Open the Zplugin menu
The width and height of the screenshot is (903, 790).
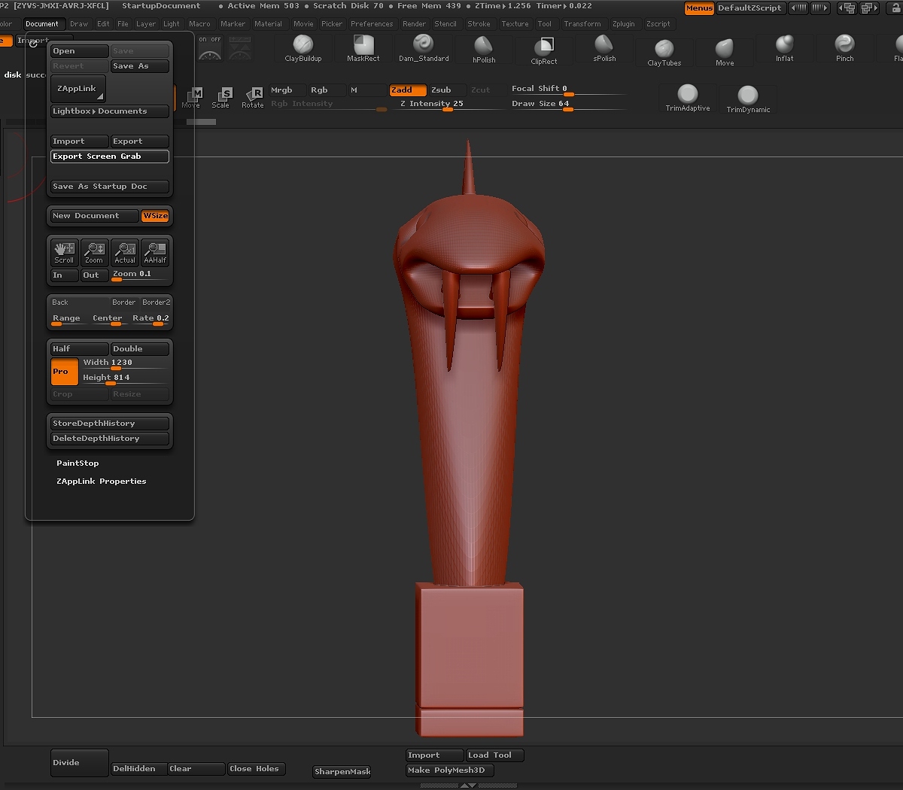click(623, 24)
